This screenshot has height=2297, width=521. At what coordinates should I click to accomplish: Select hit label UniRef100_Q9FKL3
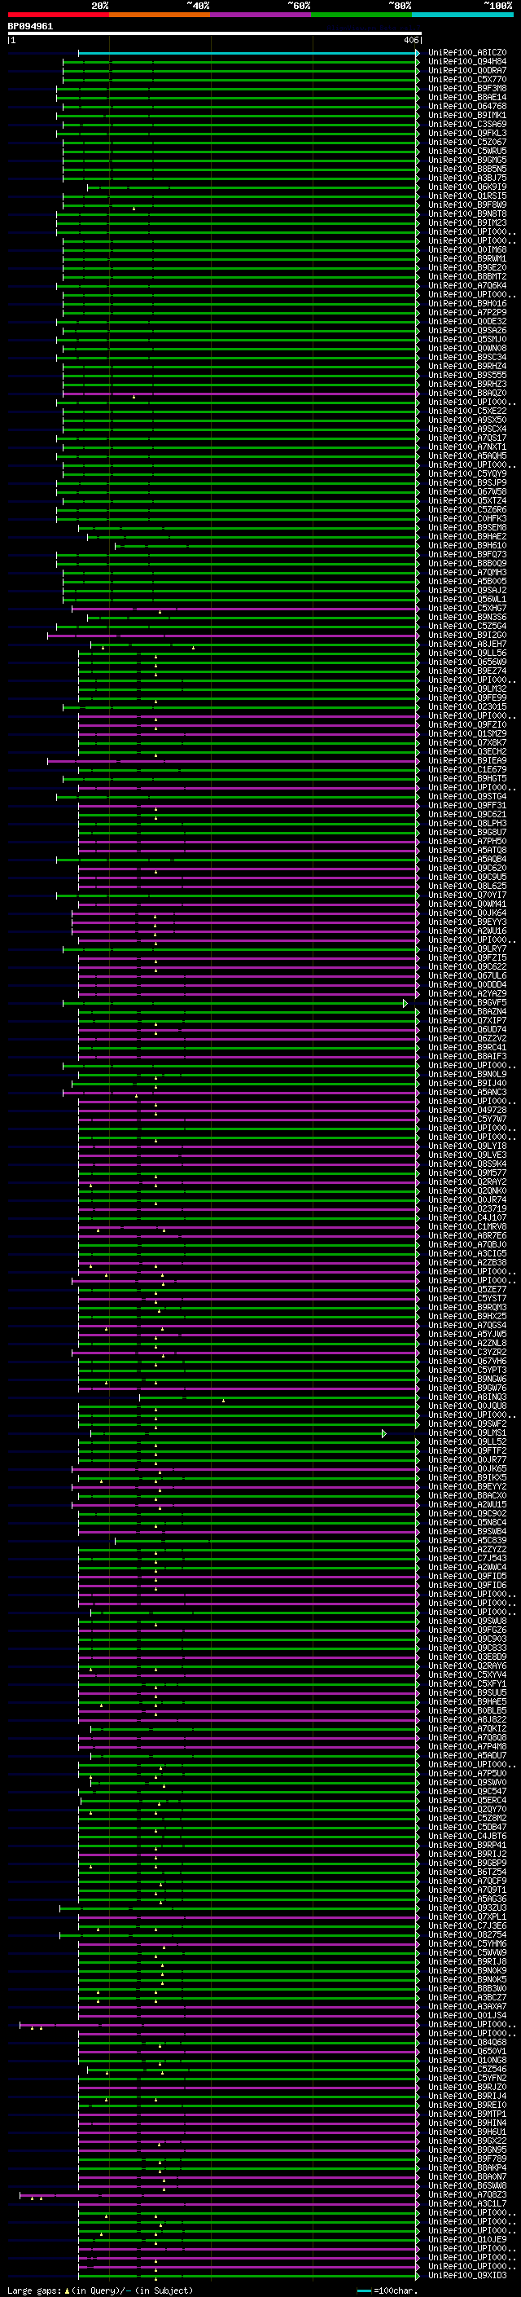pos(467,133)
